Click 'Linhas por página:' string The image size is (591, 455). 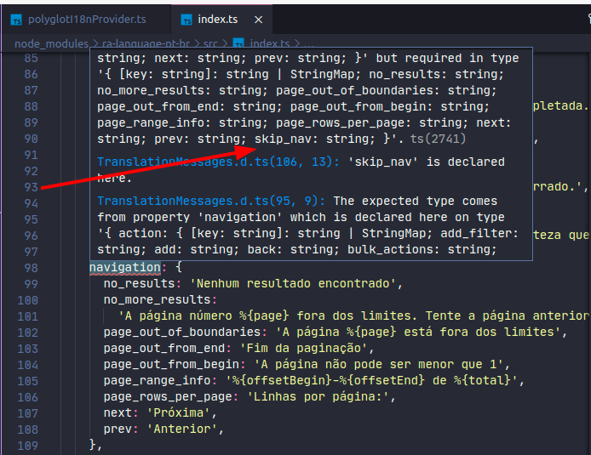(318, 396)
